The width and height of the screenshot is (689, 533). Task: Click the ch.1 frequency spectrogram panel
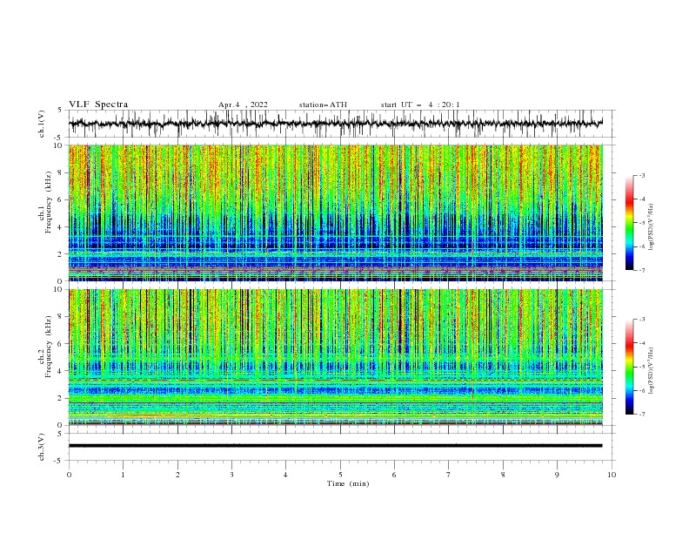tap(336, 213)
